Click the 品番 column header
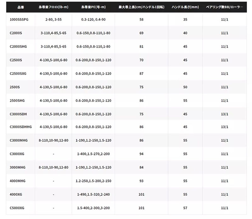Viewport: 252px width, 219px height. coord(20,7)
